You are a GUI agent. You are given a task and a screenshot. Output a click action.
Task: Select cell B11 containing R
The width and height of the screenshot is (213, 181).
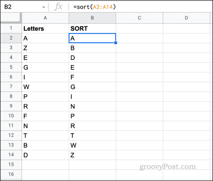(92, 126)
